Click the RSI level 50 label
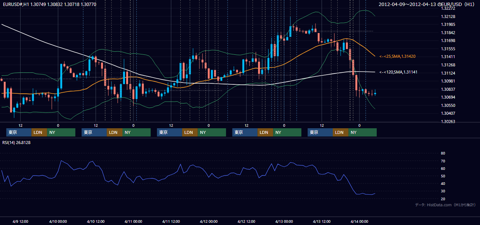Screen dimensions: 480x225 443,176
